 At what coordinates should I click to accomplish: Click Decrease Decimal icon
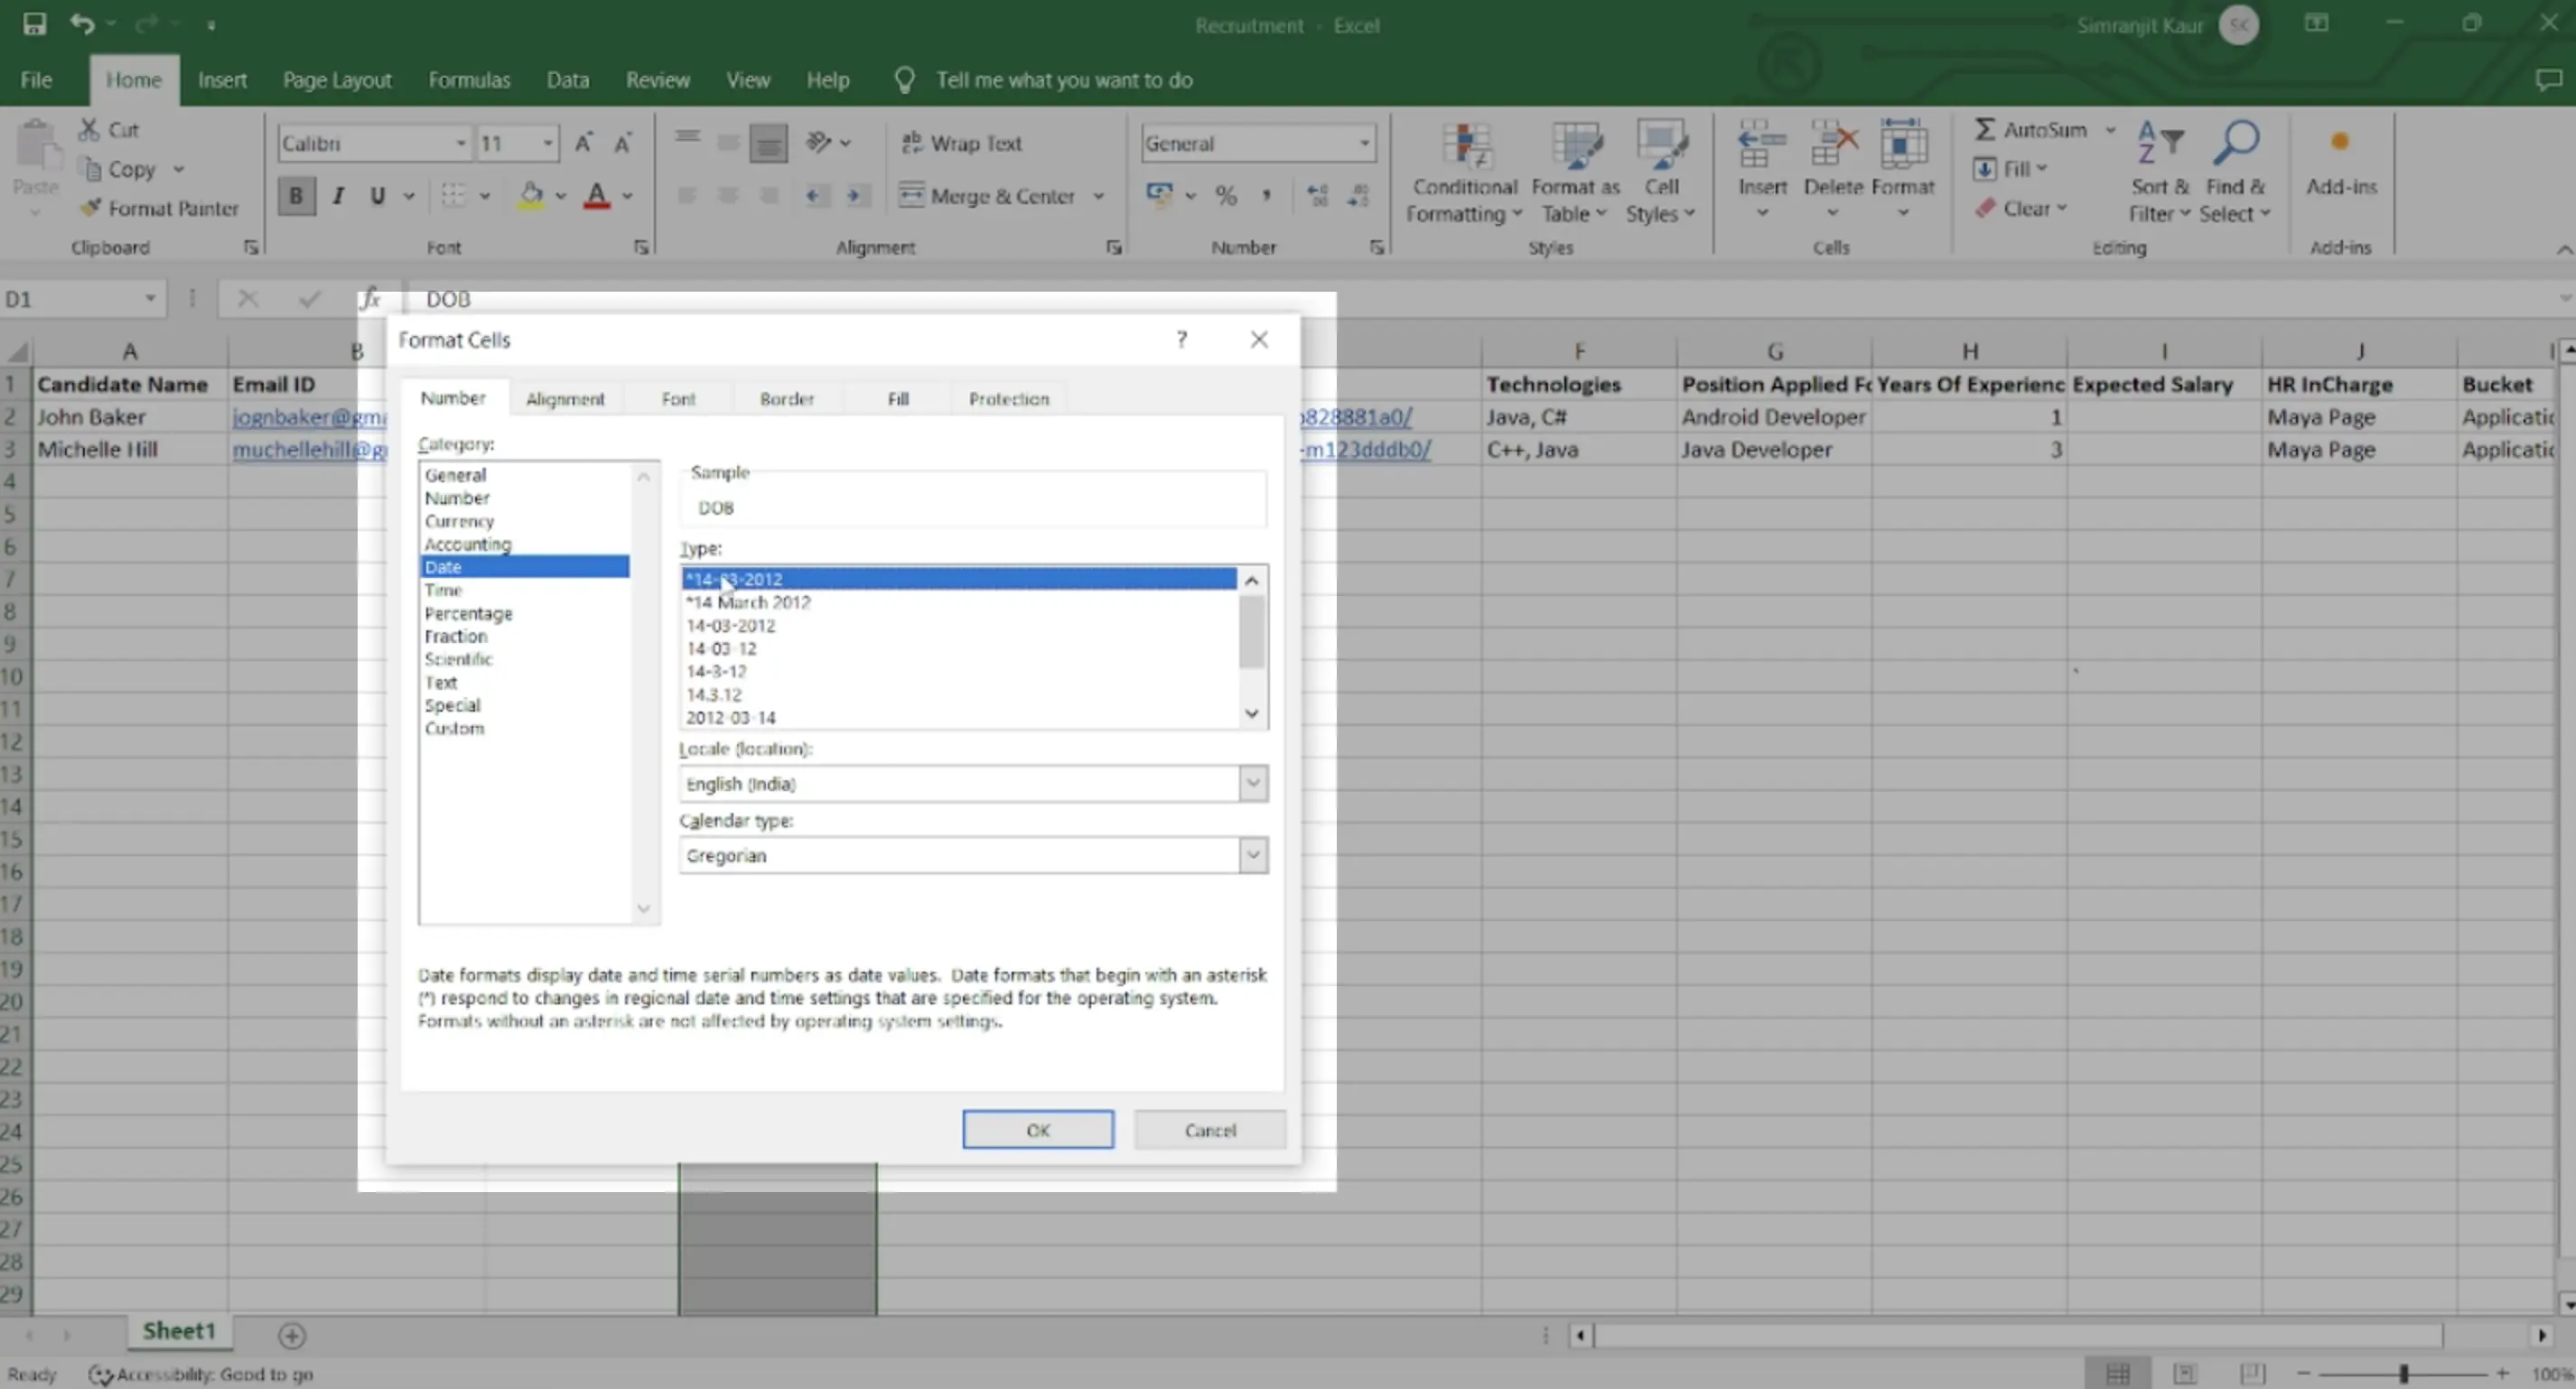[x=1358, y=195]
